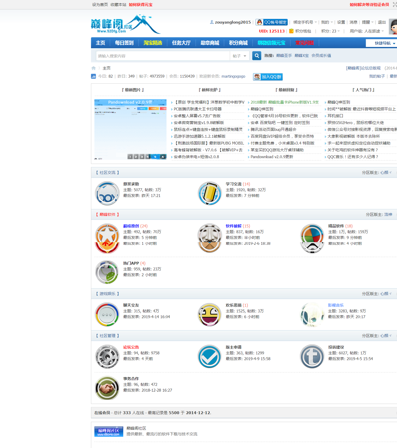Expand the 用户组 人在旅途 dropdown
397x448 pixels.
(x=367, y=31)
